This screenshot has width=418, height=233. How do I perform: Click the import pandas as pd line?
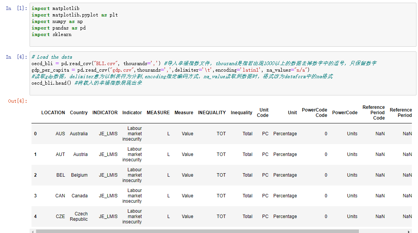point(59,28)
